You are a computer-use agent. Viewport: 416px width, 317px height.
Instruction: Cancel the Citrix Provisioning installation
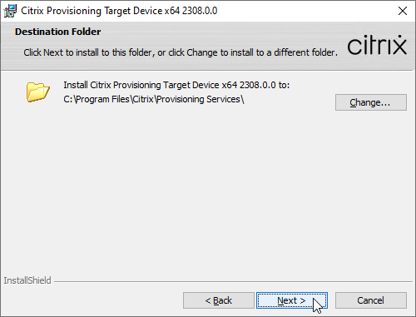tap(371, 300)
